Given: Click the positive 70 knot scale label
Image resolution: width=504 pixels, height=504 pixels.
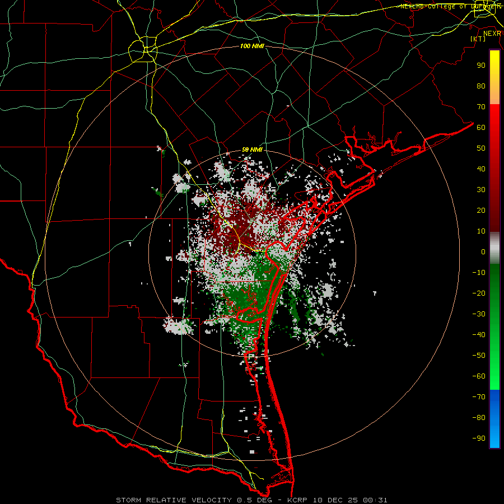Looking at the screenshot, I should tap(481, 107).
